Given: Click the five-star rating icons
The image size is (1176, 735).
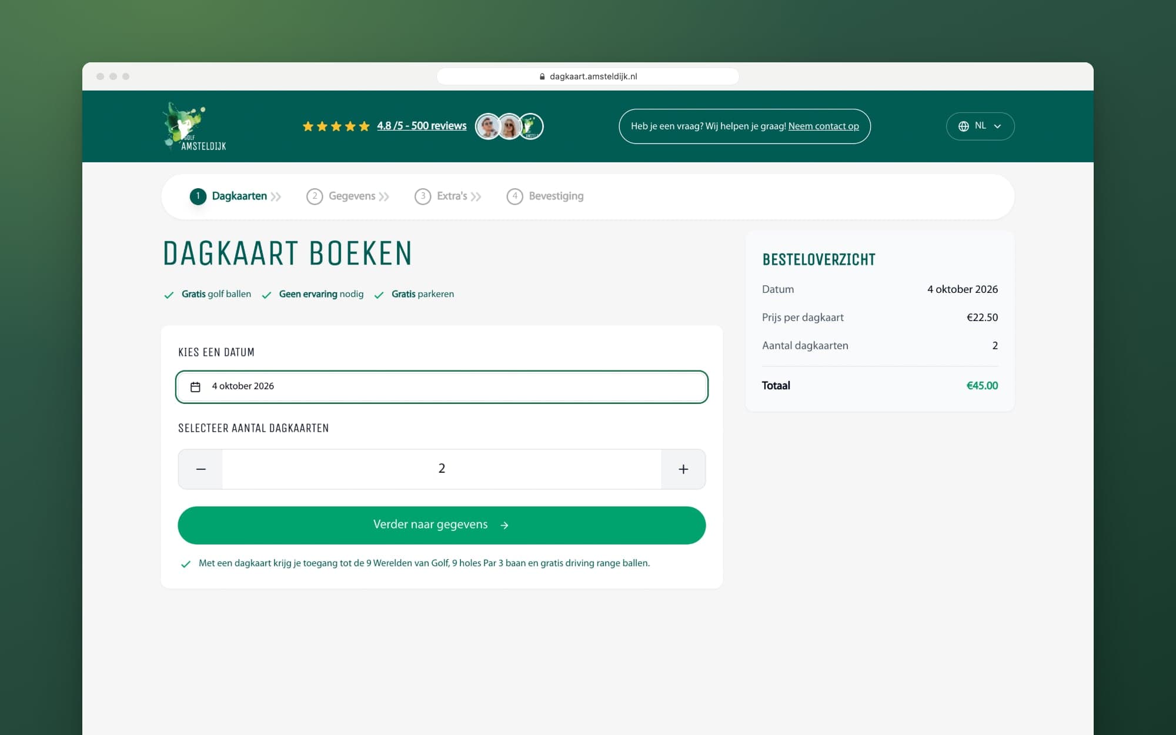Looking at the screenshot, I should (336, 126).
